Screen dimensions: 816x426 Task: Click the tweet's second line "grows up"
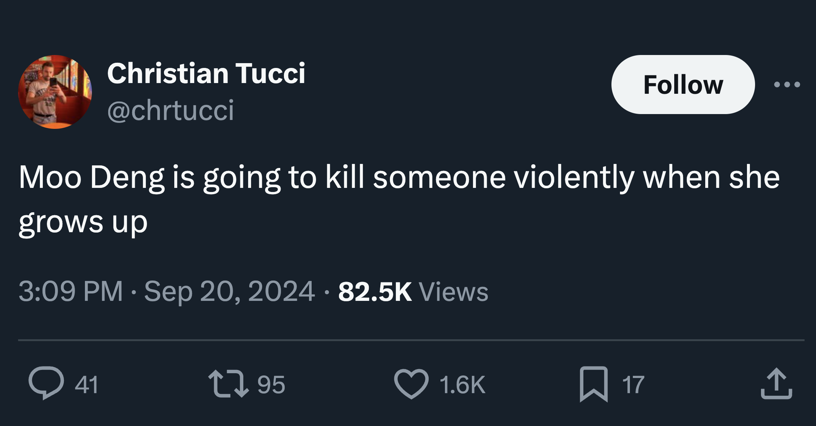(83, 222)
